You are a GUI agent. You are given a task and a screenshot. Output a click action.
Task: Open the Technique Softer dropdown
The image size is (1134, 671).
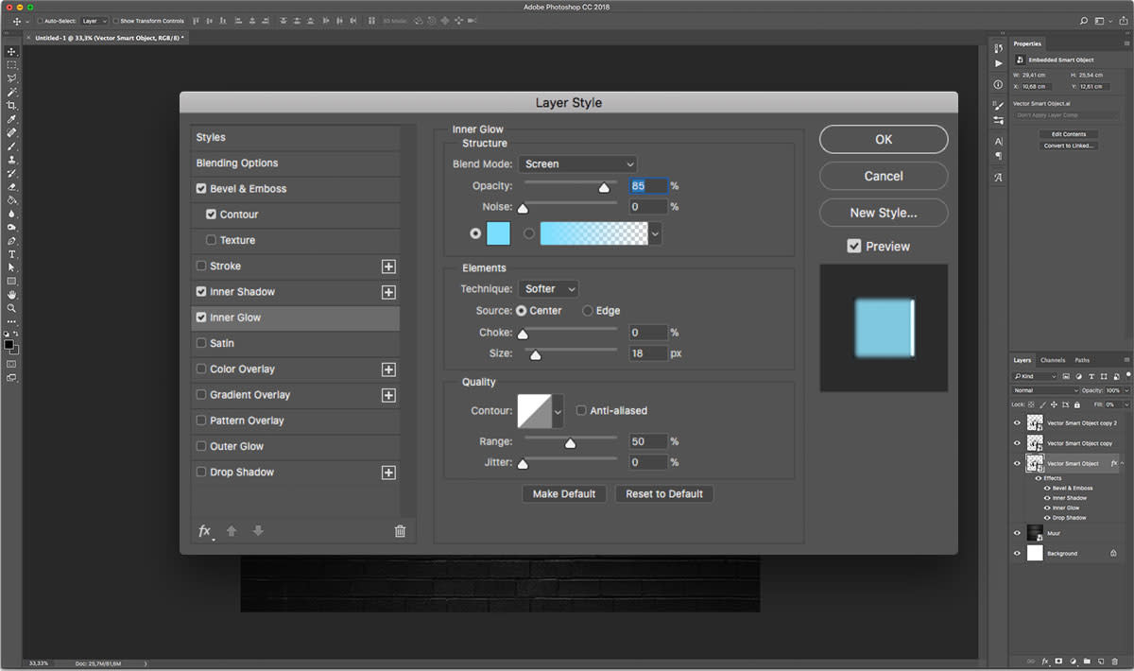click(548, 289)
